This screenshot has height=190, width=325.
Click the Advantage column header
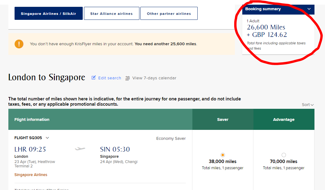[284, 120]
